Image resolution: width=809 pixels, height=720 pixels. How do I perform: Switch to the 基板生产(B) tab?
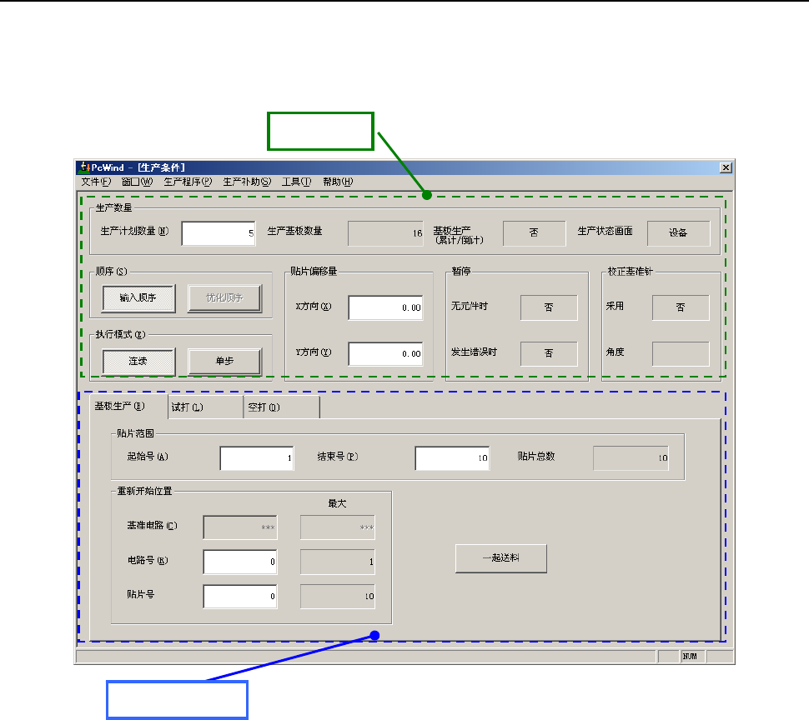coord(128,406)
